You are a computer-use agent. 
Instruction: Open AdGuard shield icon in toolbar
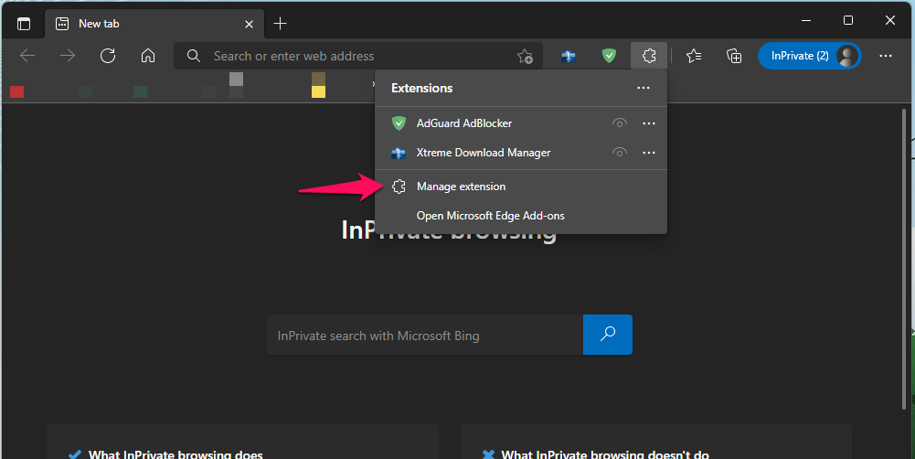(x=609, y=56)
